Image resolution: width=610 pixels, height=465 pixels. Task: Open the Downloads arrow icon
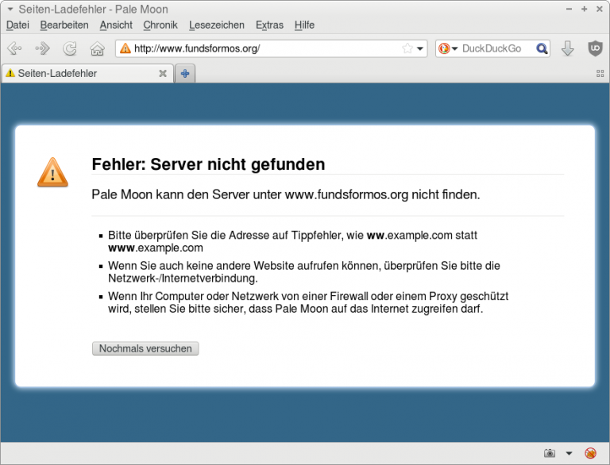click(x=568, y=48)
